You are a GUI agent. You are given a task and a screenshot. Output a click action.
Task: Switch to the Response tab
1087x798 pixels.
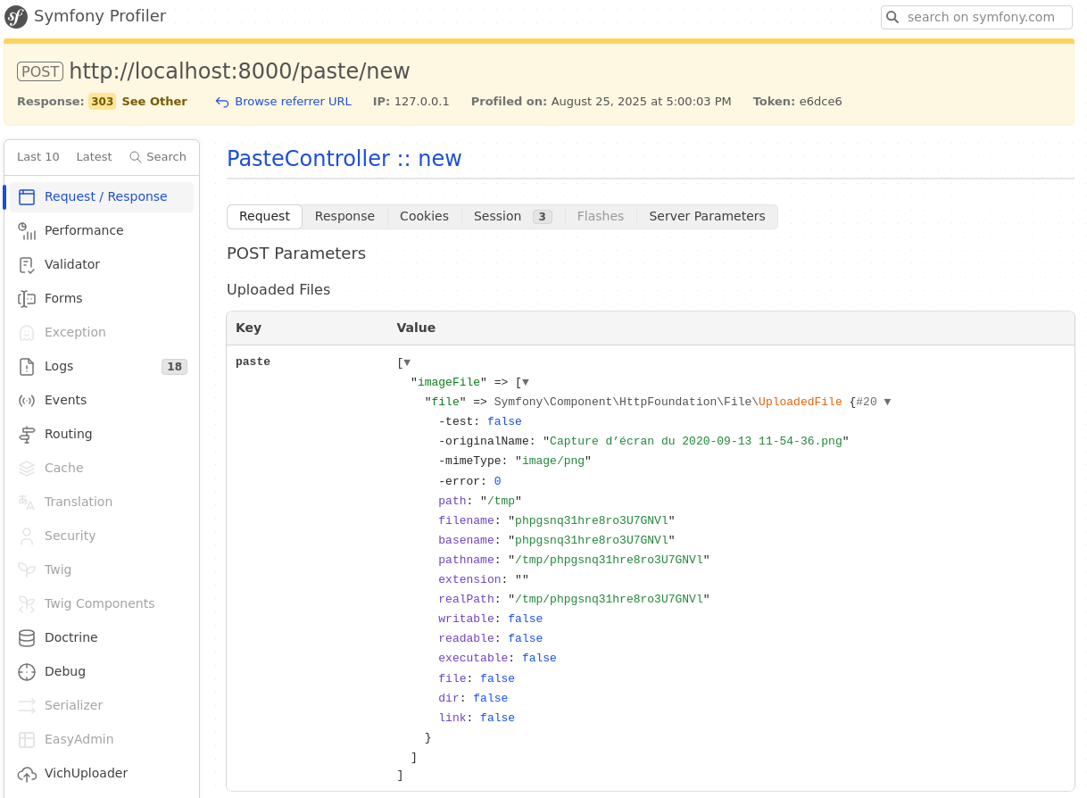pos(344,217)
